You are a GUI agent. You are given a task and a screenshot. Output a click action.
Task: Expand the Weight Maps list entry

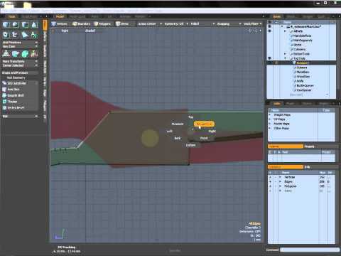(x=270, y=114)
